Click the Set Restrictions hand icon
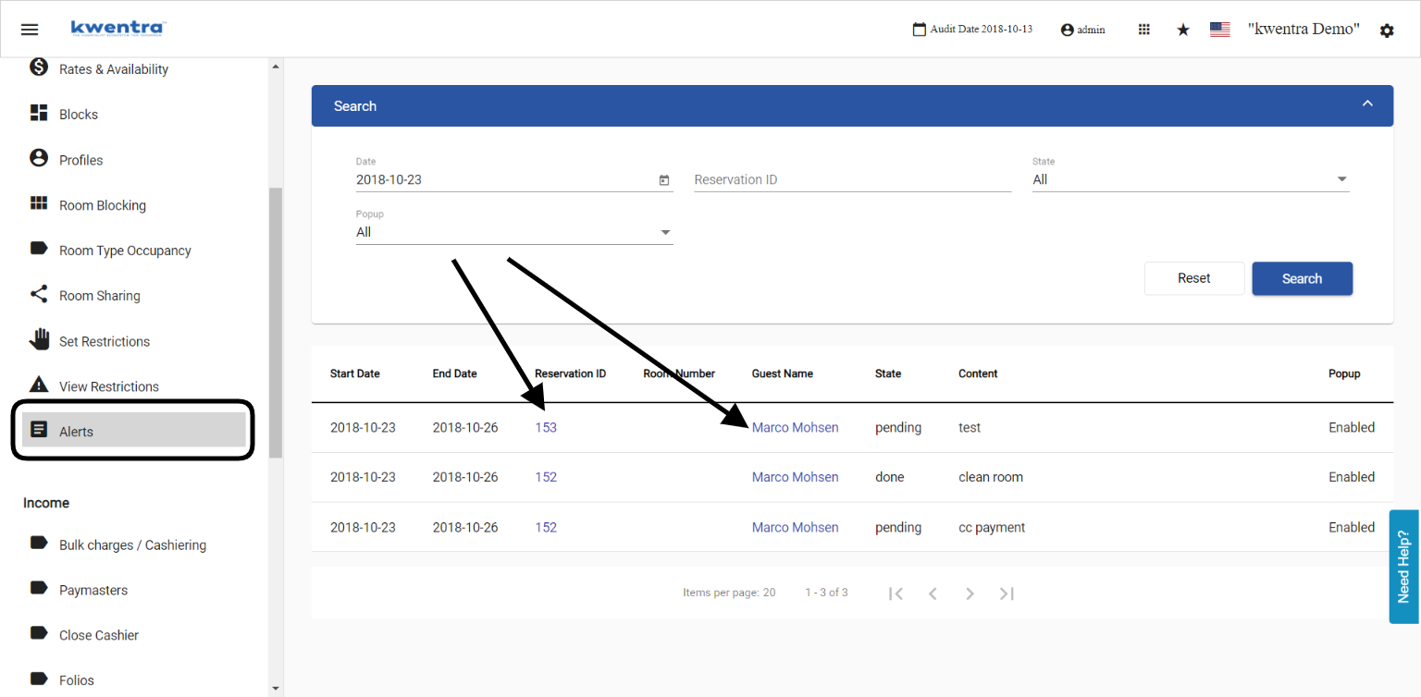1421x697 pixels. [x=39, y=339]
